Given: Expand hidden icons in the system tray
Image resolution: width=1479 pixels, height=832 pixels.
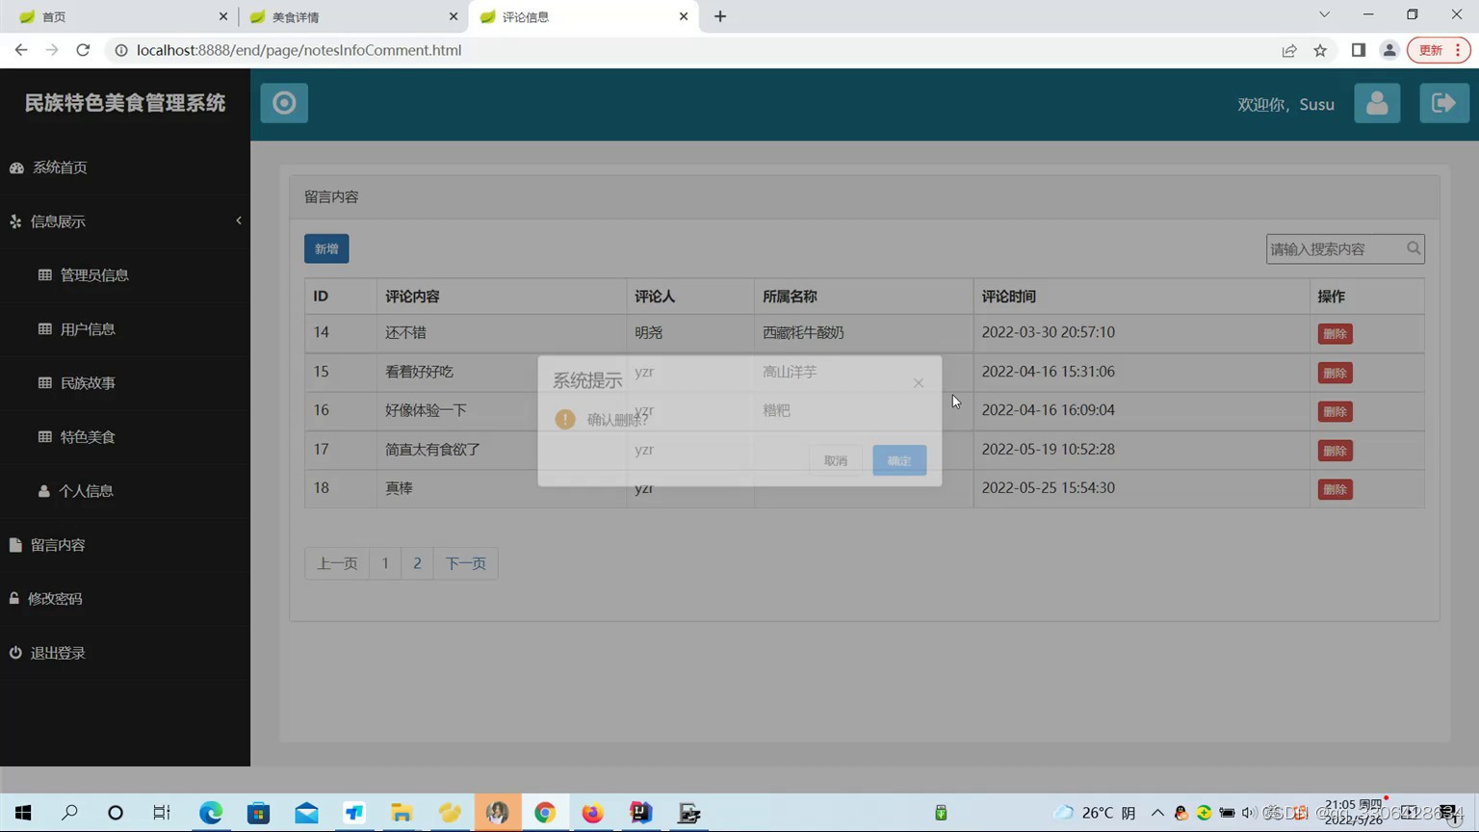Looking at the screenshot, I should click(1158, 812).
